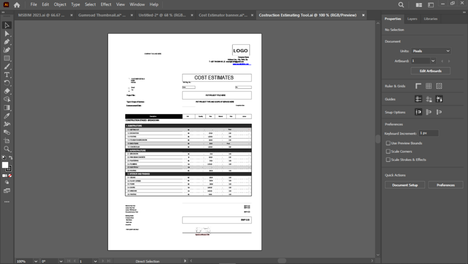The height and width of the screenshot is (264, 468).
Task: Select the Blend tool
Action: pos(7,132)
